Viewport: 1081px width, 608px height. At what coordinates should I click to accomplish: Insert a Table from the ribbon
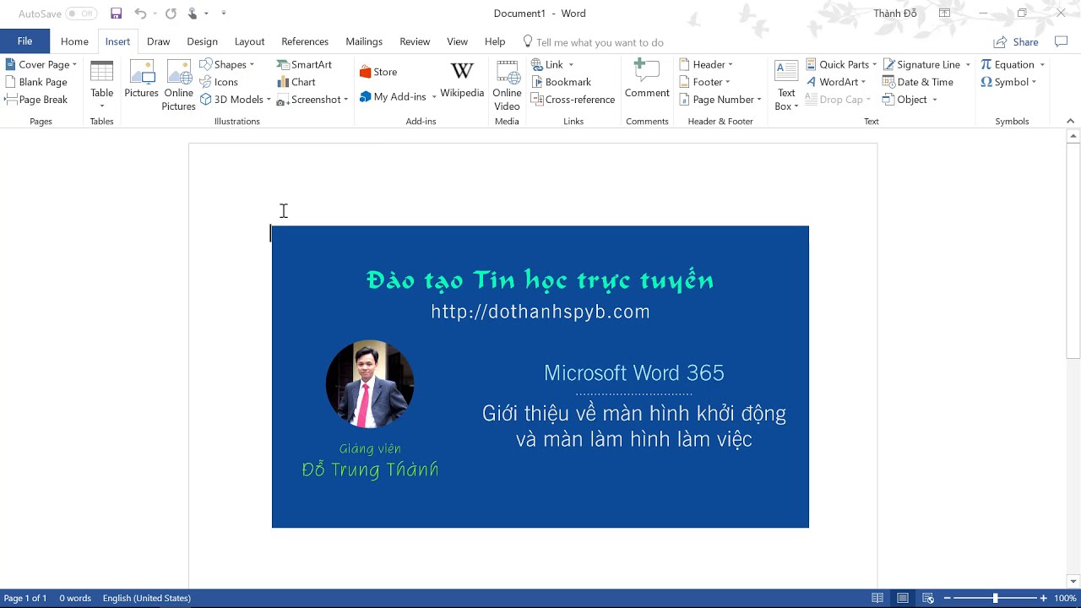[x=101, y=83]
